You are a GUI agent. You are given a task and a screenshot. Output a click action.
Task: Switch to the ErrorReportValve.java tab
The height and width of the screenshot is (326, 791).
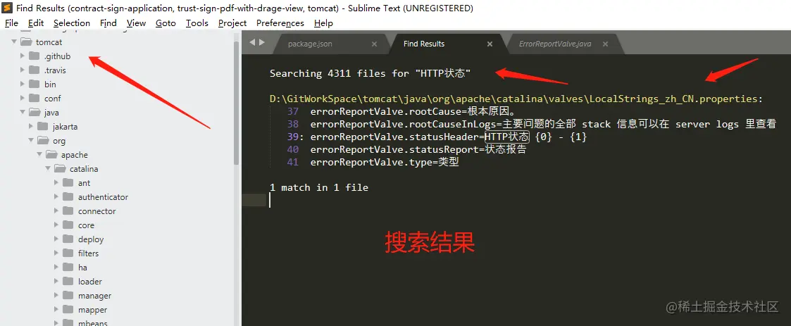(555, 44)
